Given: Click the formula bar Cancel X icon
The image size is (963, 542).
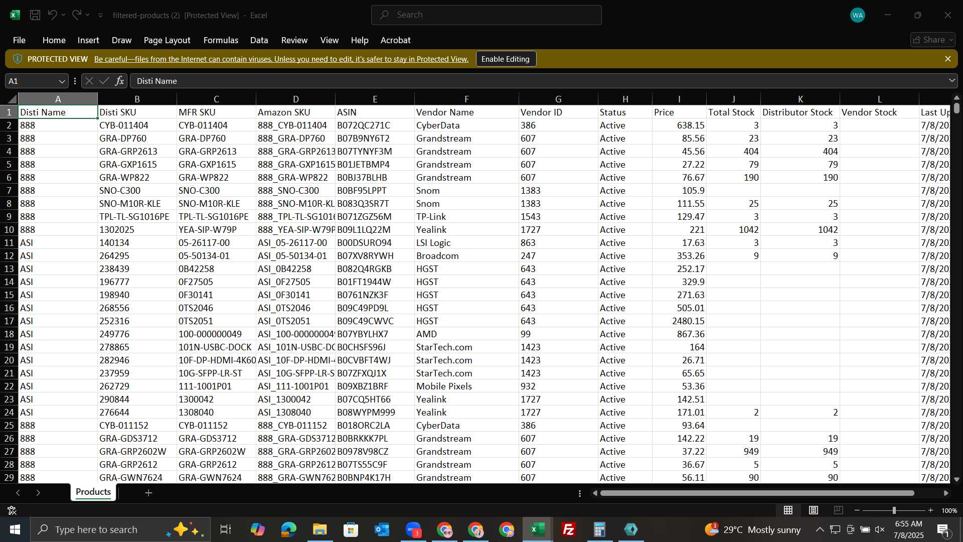Looking at the screenshot, I should click(x=89, y=81).
